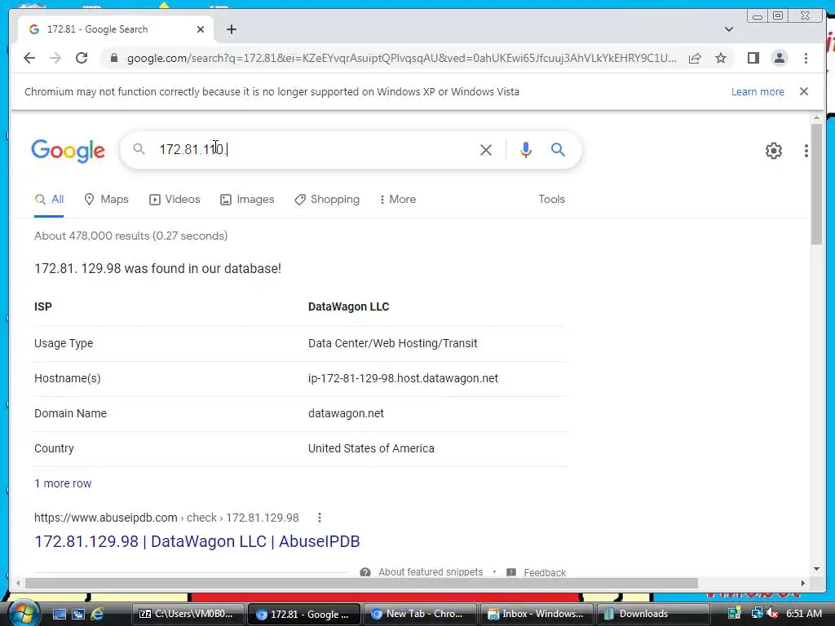Expand the More search categories menu
835x626 pixels.
(397, 200)
